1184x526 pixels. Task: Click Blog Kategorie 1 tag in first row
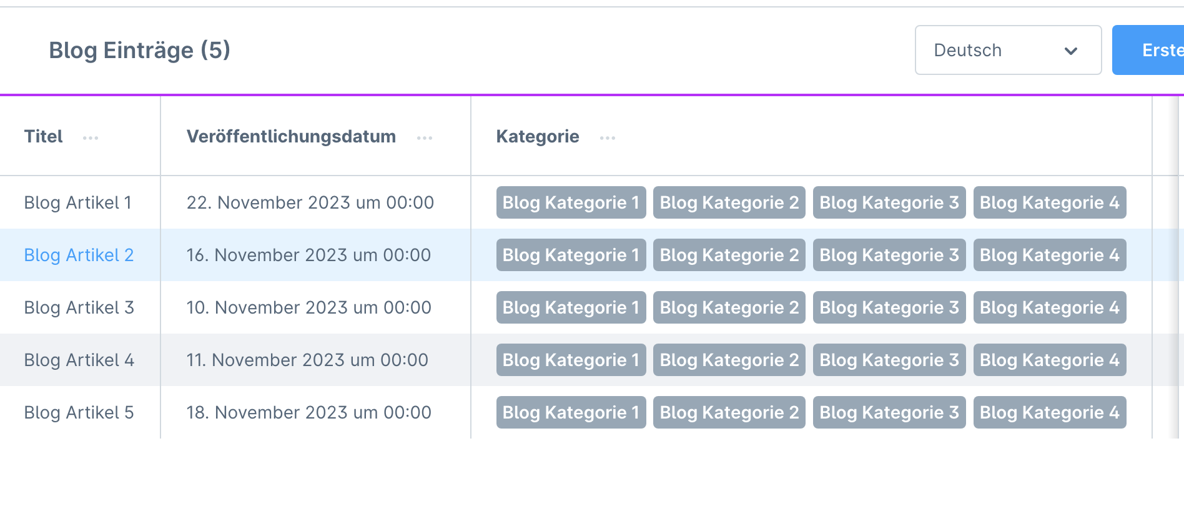[571, 202]
